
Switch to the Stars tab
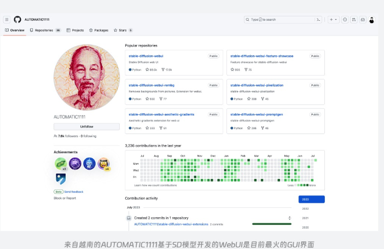coord(123,31)
